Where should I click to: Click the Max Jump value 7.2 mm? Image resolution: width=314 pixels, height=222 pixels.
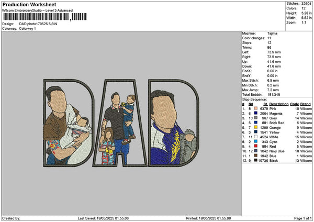pos(273,90)
